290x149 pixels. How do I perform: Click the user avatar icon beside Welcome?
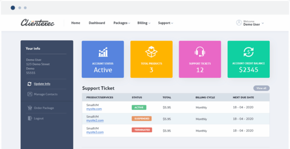(x=239, y=23)
